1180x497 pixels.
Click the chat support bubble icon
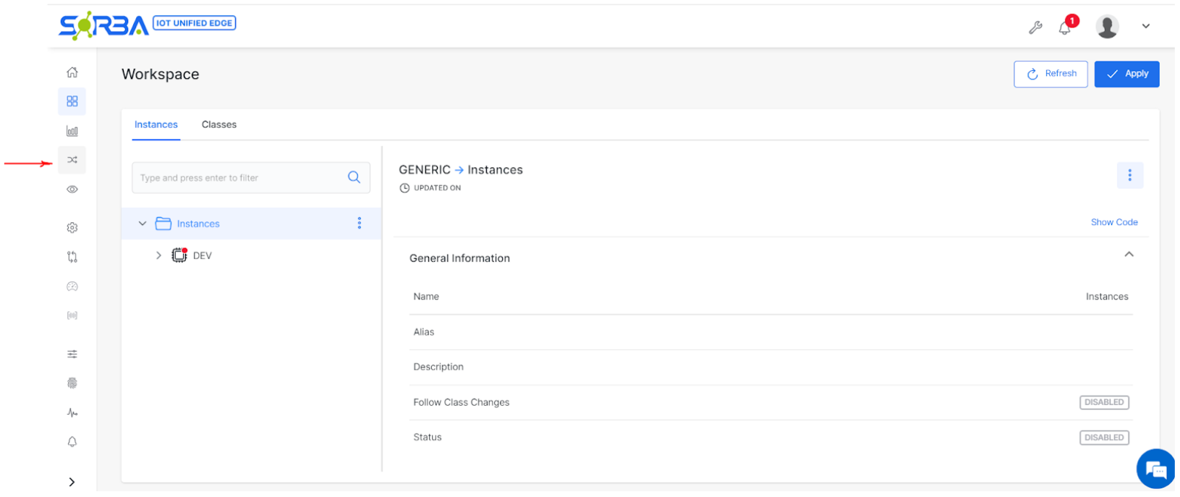[1156, 470]
